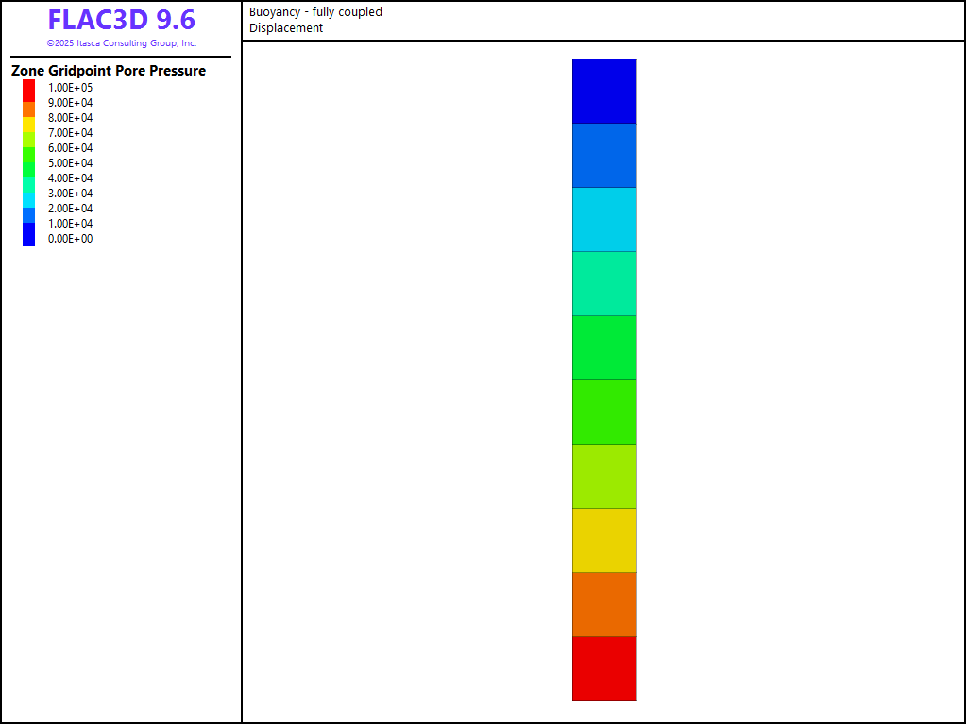
Task: Select the red zone at column bottom
Action: click(604, 668)
